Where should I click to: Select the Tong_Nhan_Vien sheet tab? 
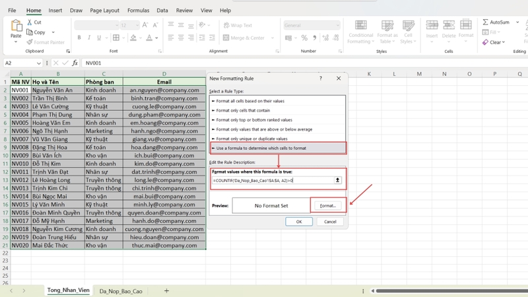(68, 290)
